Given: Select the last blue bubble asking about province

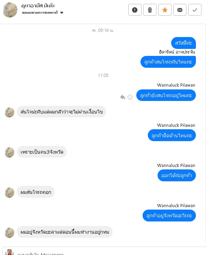Looking at the screenshot, I should [169, 216].
